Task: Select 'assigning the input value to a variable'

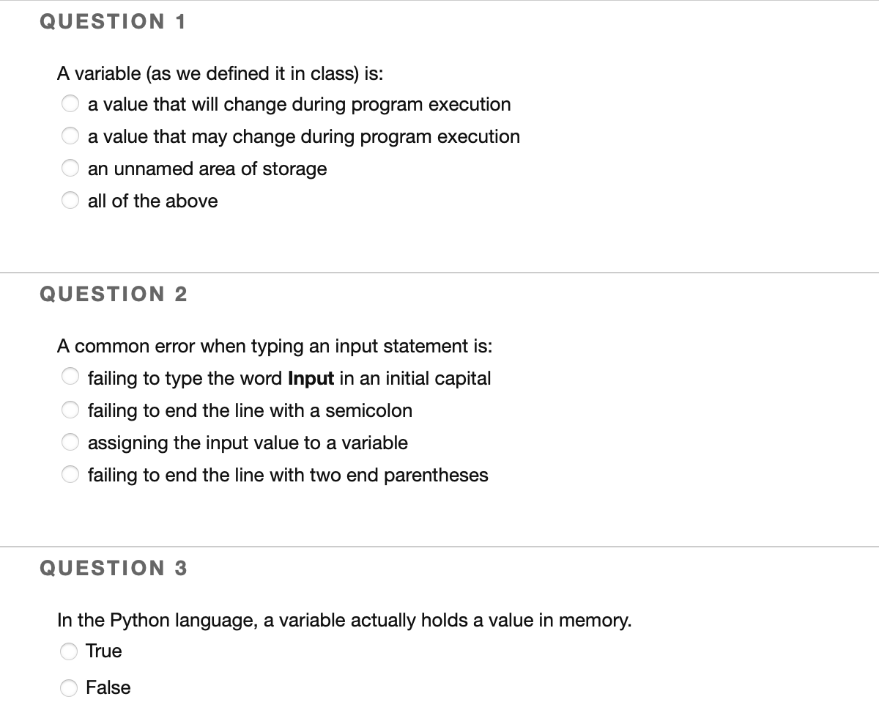Action: (x=70, y=442)
